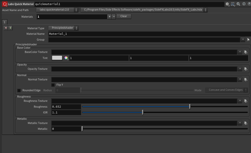Image resolution: width=251 pixels, height=153 pixels.
Task: Open the Concave and Convex Edges mode dropdown
Action: (x=227, y=90)
